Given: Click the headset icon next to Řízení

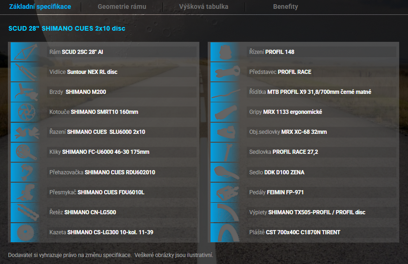Looking at the screenshot, I should [225, 52].
